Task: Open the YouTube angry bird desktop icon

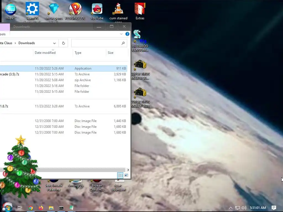Action: (97, 12)
